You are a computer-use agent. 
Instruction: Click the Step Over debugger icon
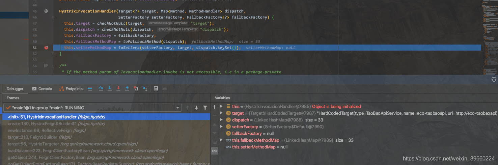[x=101, y=89]
